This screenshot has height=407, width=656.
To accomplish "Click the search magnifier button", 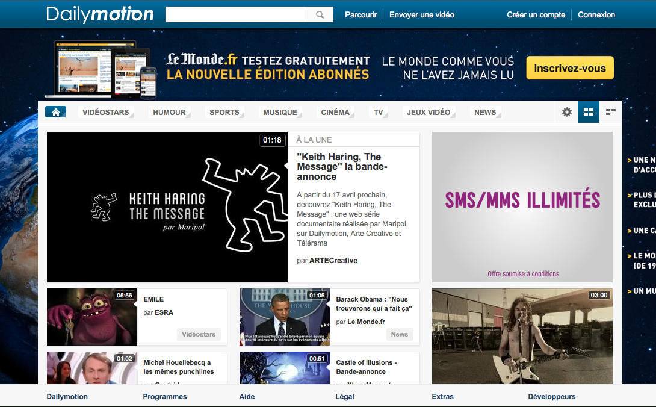I will coord(320,14).
